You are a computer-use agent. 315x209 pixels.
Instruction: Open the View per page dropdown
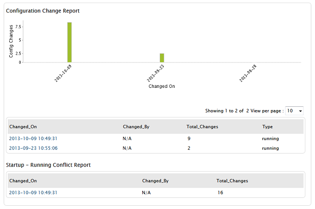pos(294,111)
